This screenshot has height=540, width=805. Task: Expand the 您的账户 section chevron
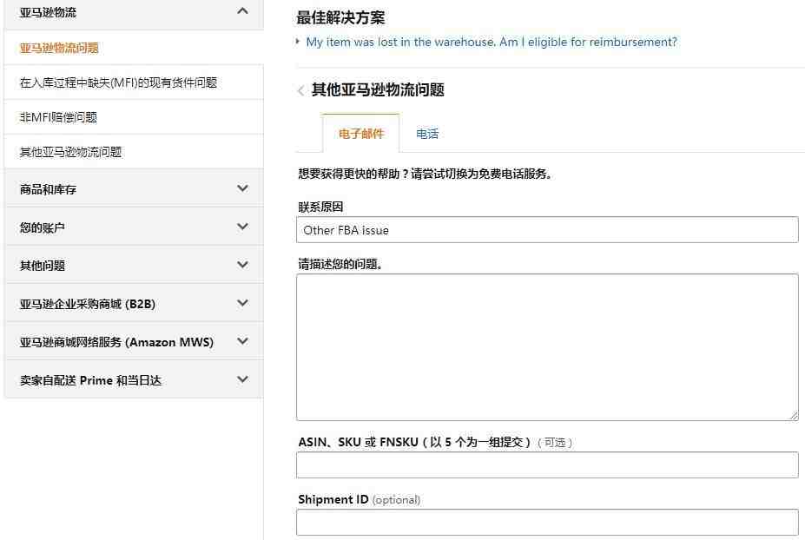point(243,227)
